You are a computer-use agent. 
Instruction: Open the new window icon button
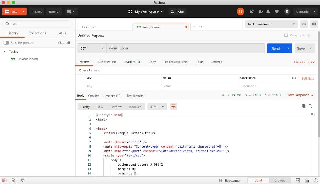click(x=71, y=12)
